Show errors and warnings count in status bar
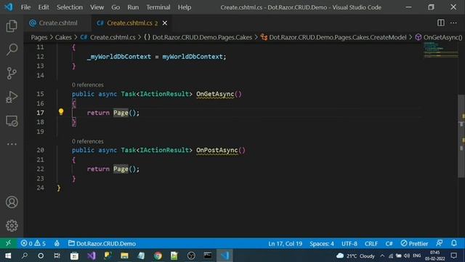 (33, 244)
